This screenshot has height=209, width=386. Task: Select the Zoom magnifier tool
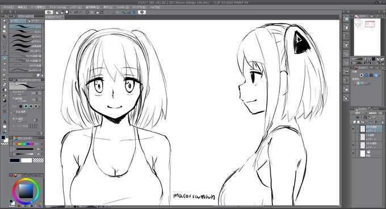(x=5, y=21)
